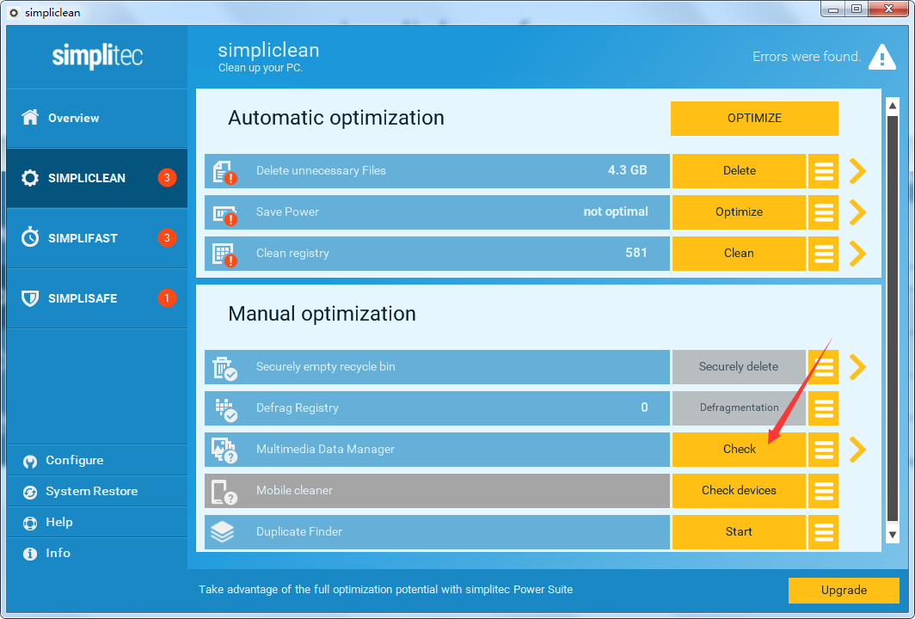
Task: Click the scrollbar down arrow
Action: (893, 535)
